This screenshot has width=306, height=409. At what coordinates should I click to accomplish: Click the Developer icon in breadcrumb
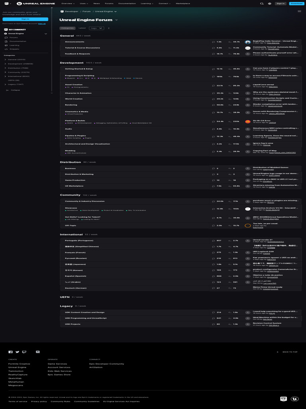coord(62,12)
